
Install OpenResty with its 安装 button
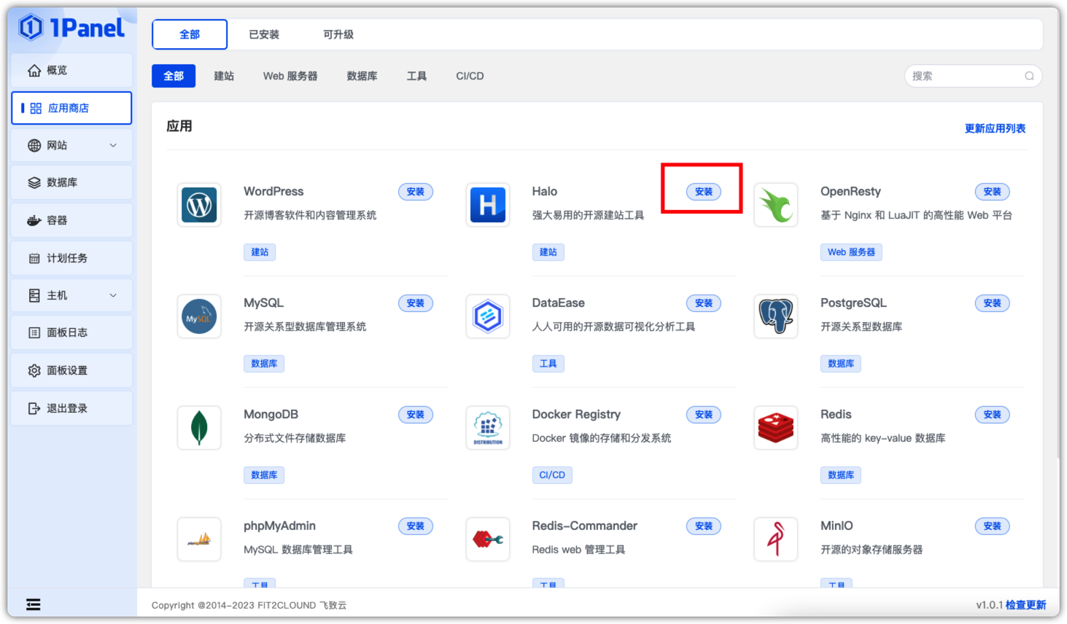pos(993,192)
